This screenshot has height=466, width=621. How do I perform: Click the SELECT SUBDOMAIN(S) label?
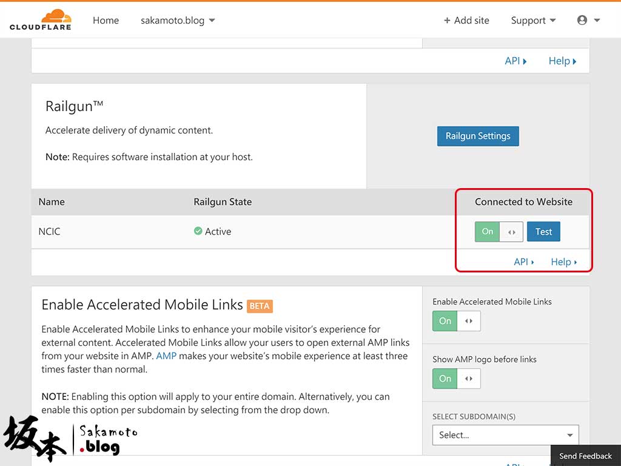coord(474,416)
